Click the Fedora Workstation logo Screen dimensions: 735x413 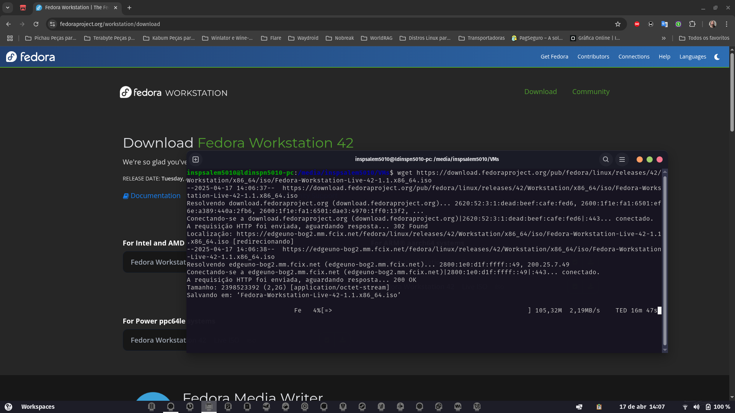[x=173, y=92]
